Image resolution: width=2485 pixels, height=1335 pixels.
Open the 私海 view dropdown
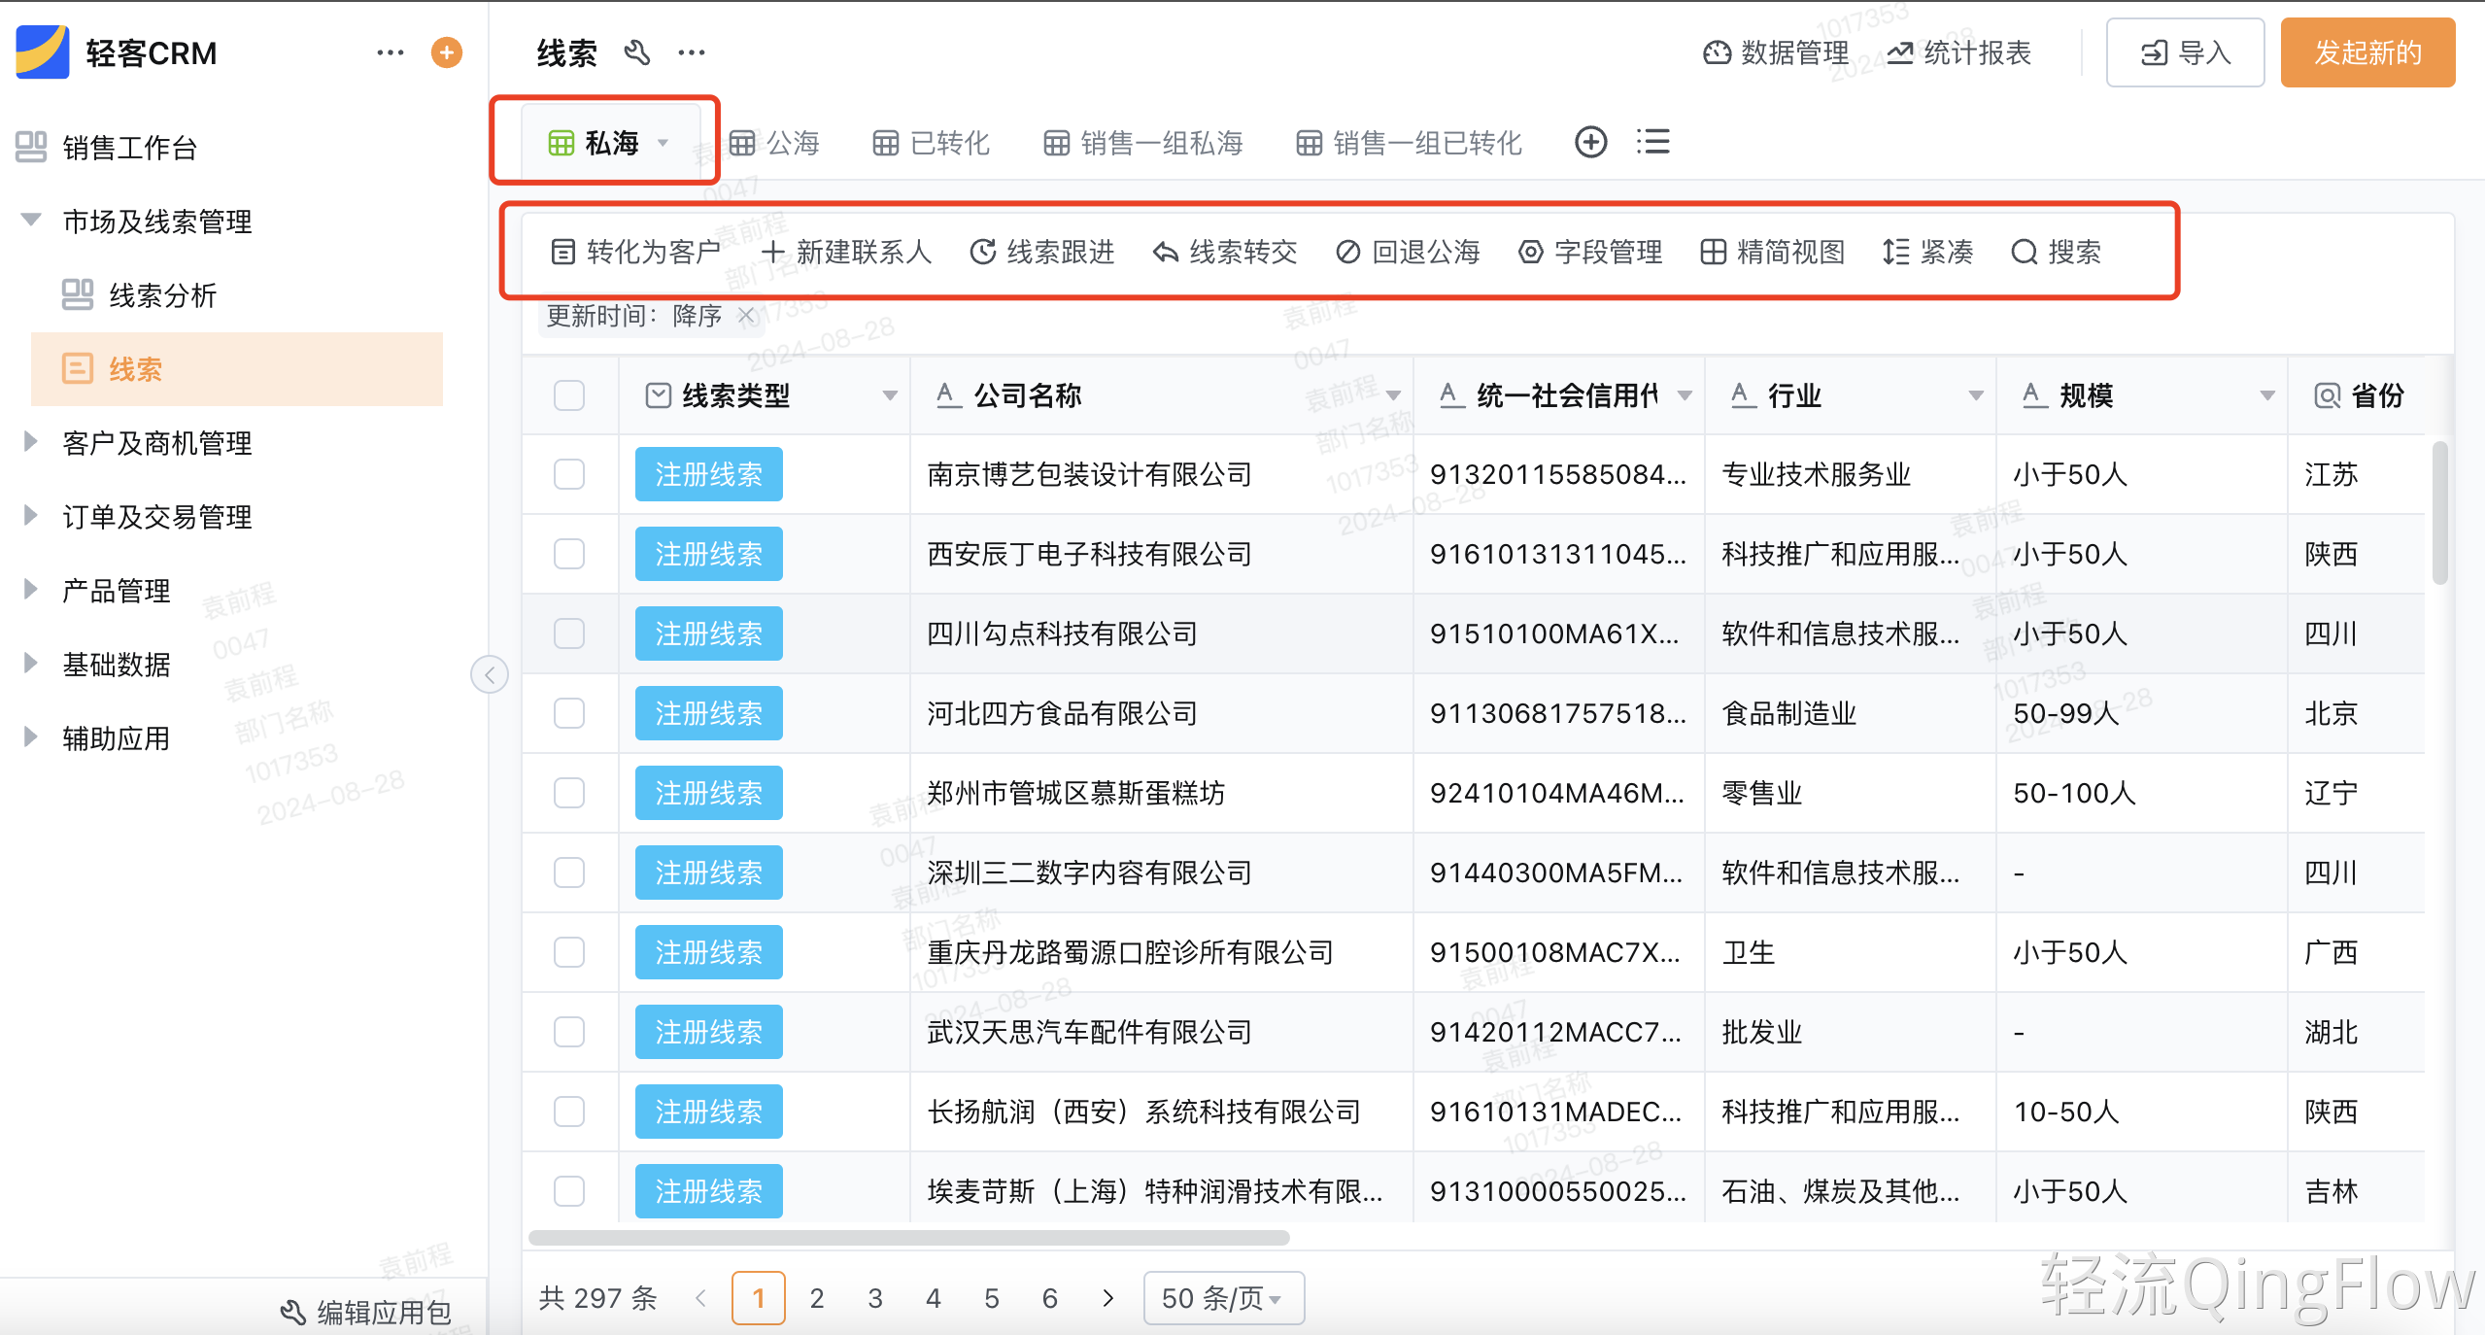664,142
